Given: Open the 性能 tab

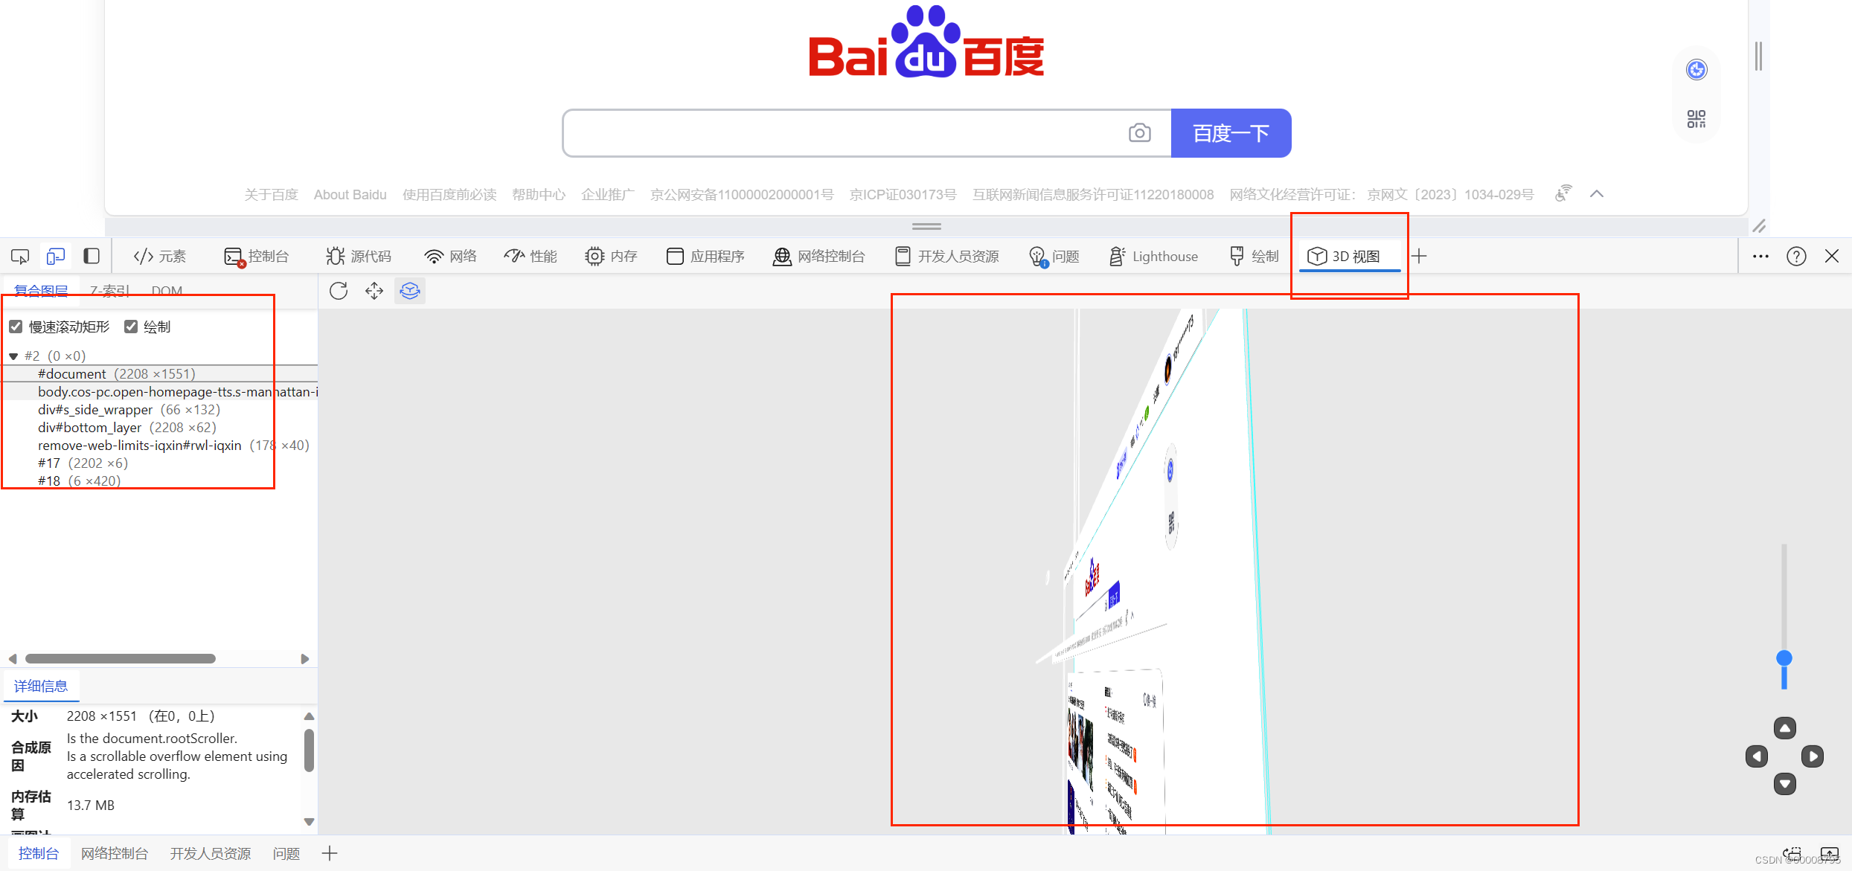Looking at the screenshot, I should coord(531,257).
